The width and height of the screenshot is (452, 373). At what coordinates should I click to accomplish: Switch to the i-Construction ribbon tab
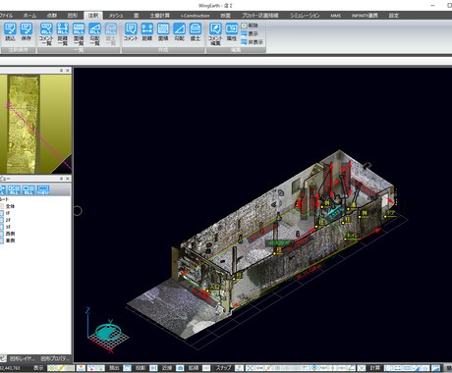[x=196, y=16]
